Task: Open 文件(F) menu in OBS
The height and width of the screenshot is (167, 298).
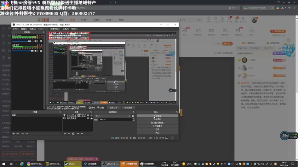Action: point(15,29)
